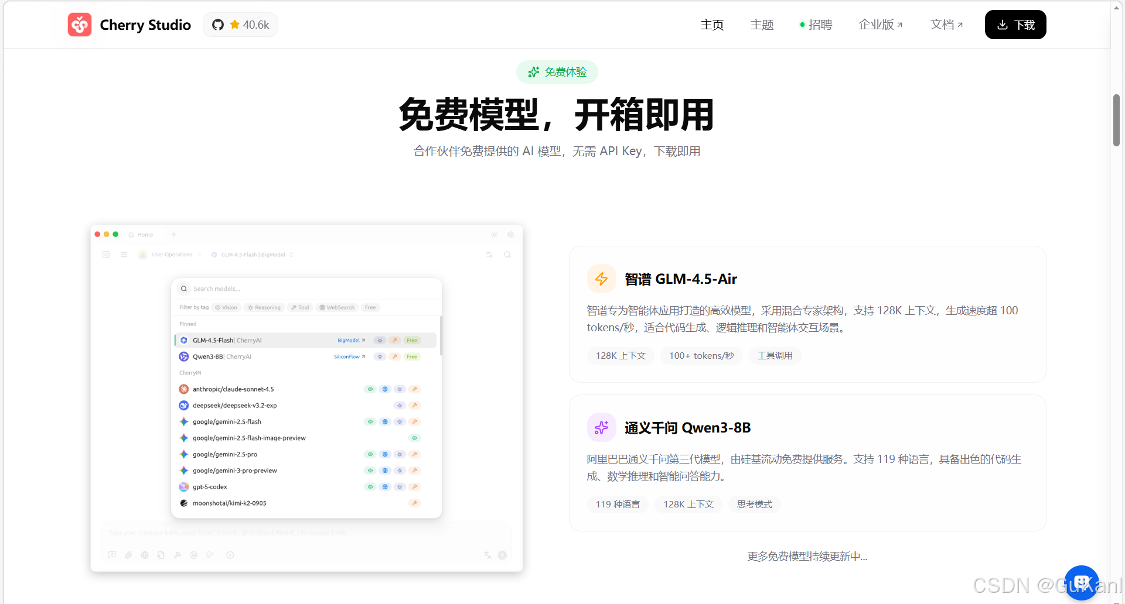Viewport: 1125px width, 604px height.
Task: Toggle the Reasoning filter tag
Action: point(264,307)
